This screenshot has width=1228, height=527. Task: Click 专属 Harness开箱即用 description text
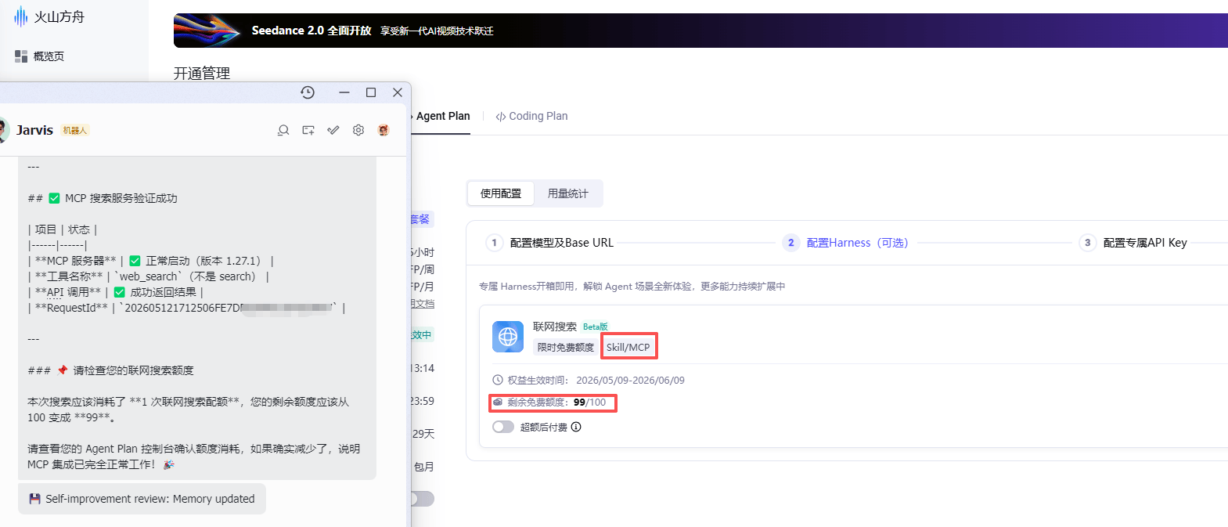pos(632,287)
